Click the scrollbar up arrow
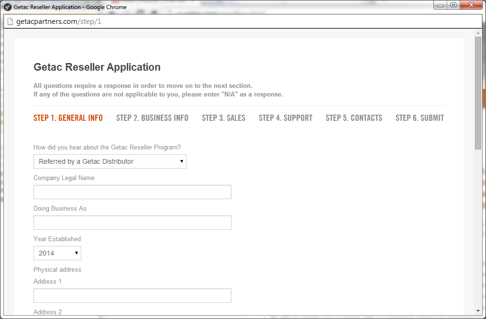Screen dimensions: 486x319 coord(478,33)
